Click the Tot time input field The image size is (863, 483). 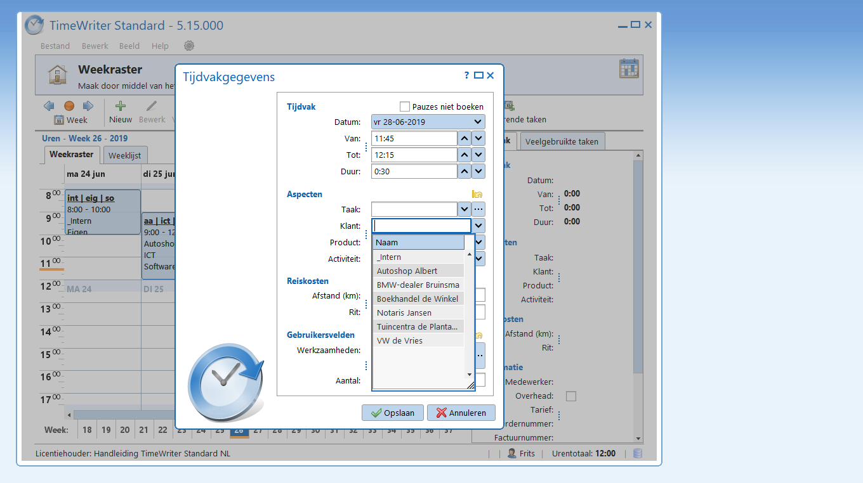click(414, 155)
